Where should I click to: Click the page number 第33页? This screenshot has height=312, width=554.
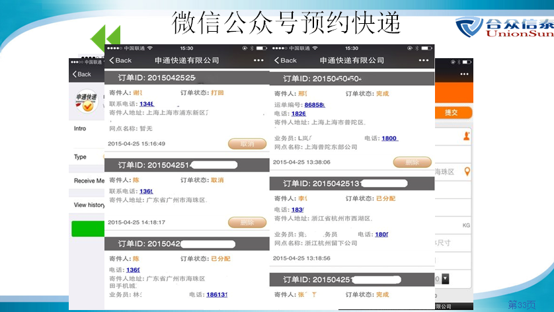click(x=522, y=305)
